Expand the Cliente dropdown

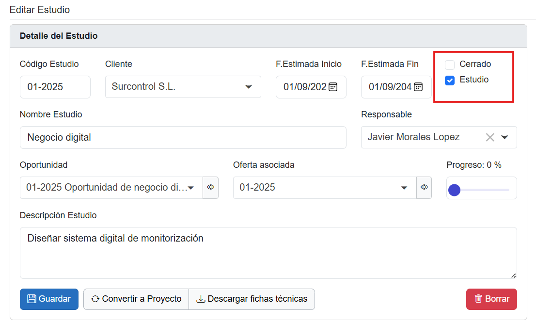[249, 87]
